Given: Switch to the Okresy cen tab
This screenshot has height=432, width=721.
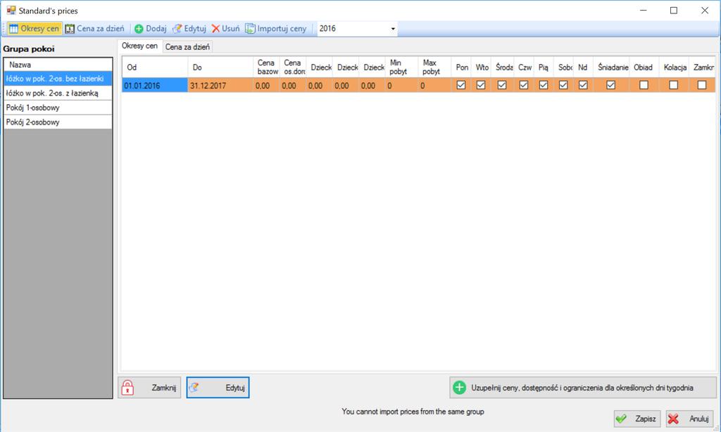Looking at the screenshot, I should pos(140,46).
